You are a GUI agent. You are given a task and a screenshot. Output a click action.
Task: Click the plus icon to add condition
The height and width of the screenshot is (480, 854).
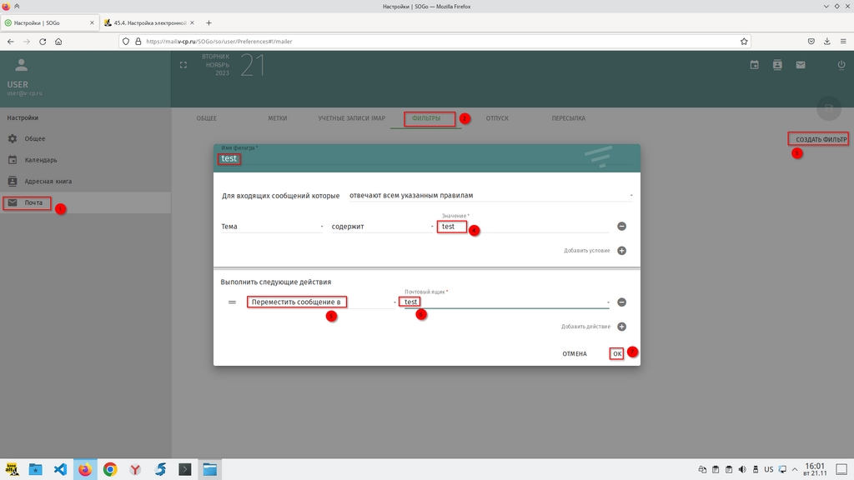(x=621, y=250)
